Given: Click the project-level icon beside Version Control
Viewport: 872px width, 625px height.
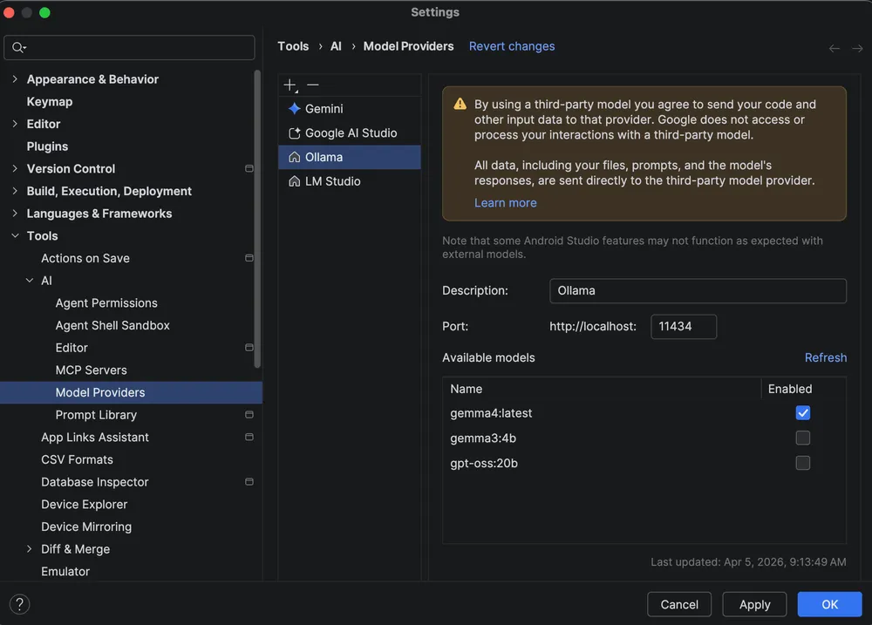Looking at the screenshot, I should click(249, 169).
